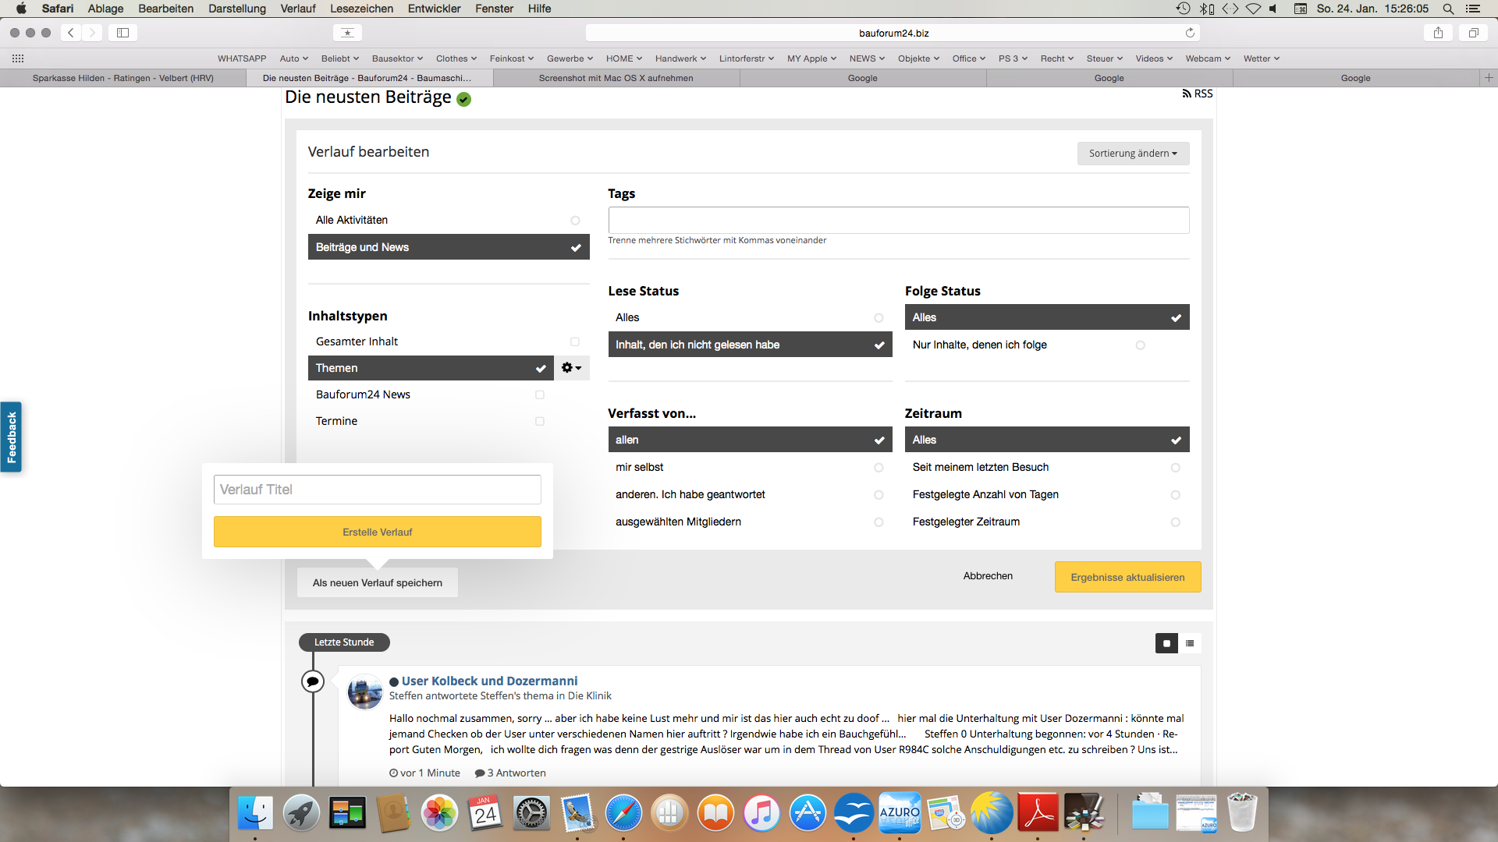Open Notification Center list icon
This screenshot has width=1498, height=842.
tap(1473, 9)
